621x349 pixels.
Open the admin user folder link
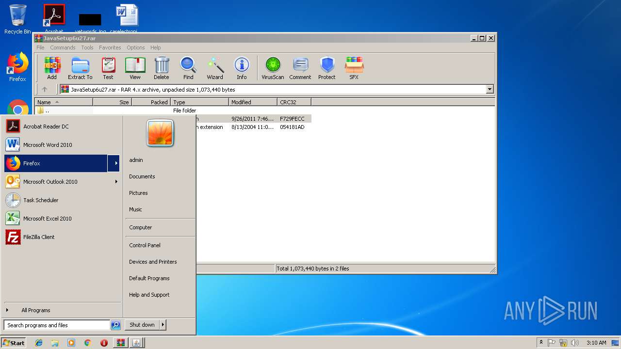[136, 160]
